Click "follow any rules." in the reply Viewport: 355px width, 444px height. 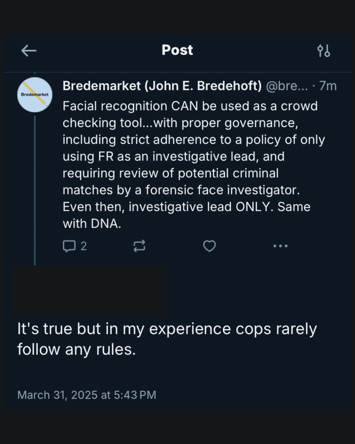point(76,349)
